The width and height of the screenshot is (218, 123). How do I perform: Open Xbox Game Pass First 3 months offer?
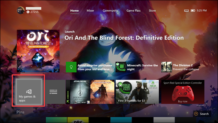point(137,92)
